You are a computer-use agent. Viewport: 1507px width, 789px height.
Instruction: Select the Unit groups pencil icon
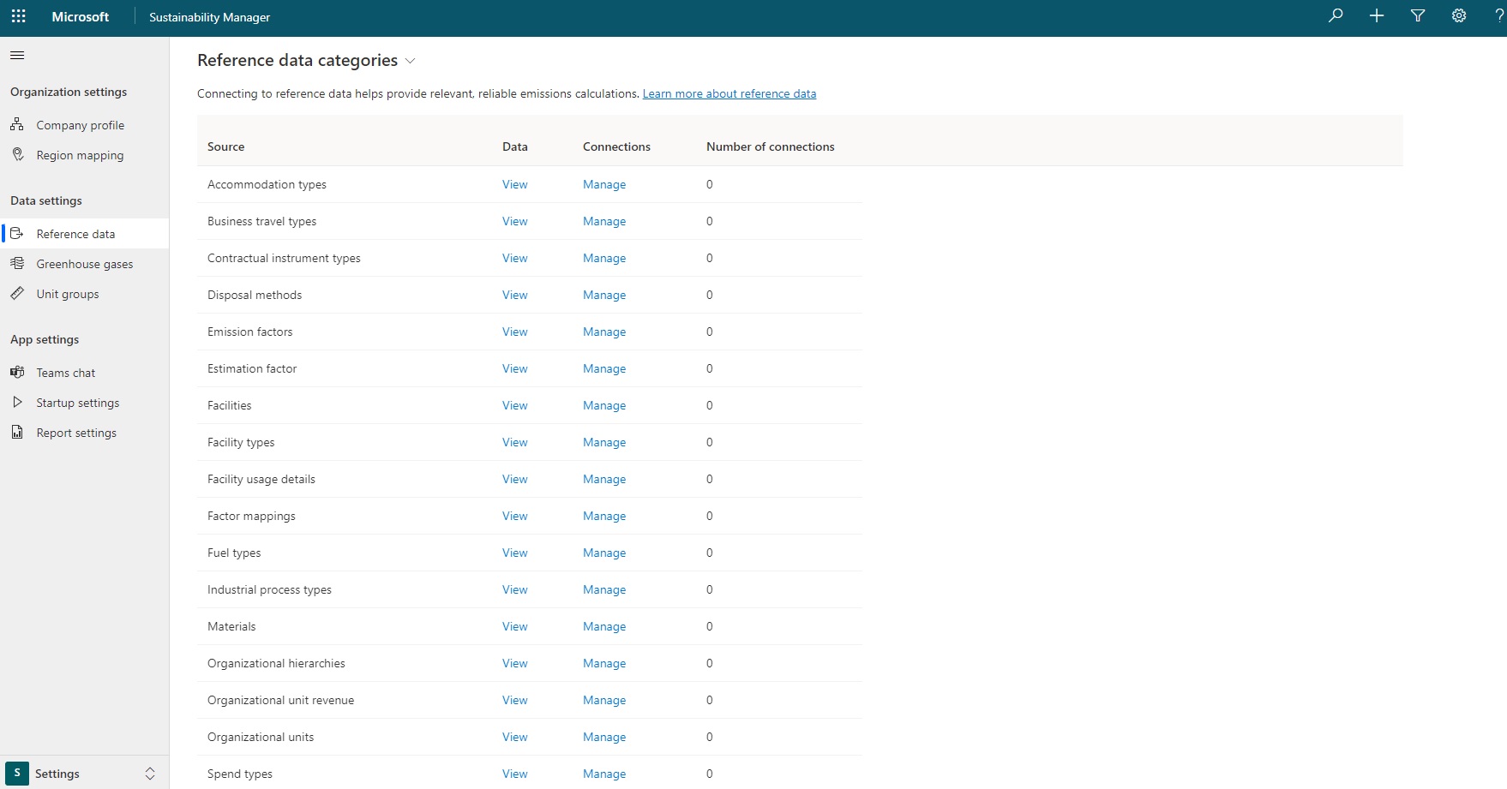17,293
